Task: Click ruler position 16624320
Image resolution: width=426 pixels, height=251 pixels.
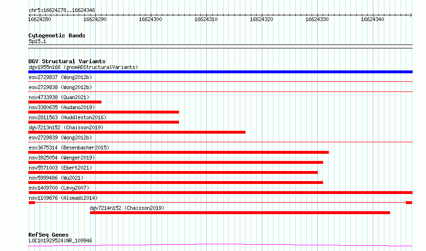Action: [x=262, y=19]
